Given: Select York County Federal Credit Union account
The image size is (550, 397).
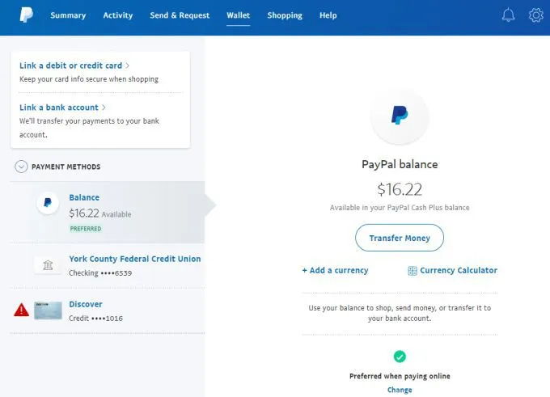Looking at the screenshot, I should click(134, 259).
